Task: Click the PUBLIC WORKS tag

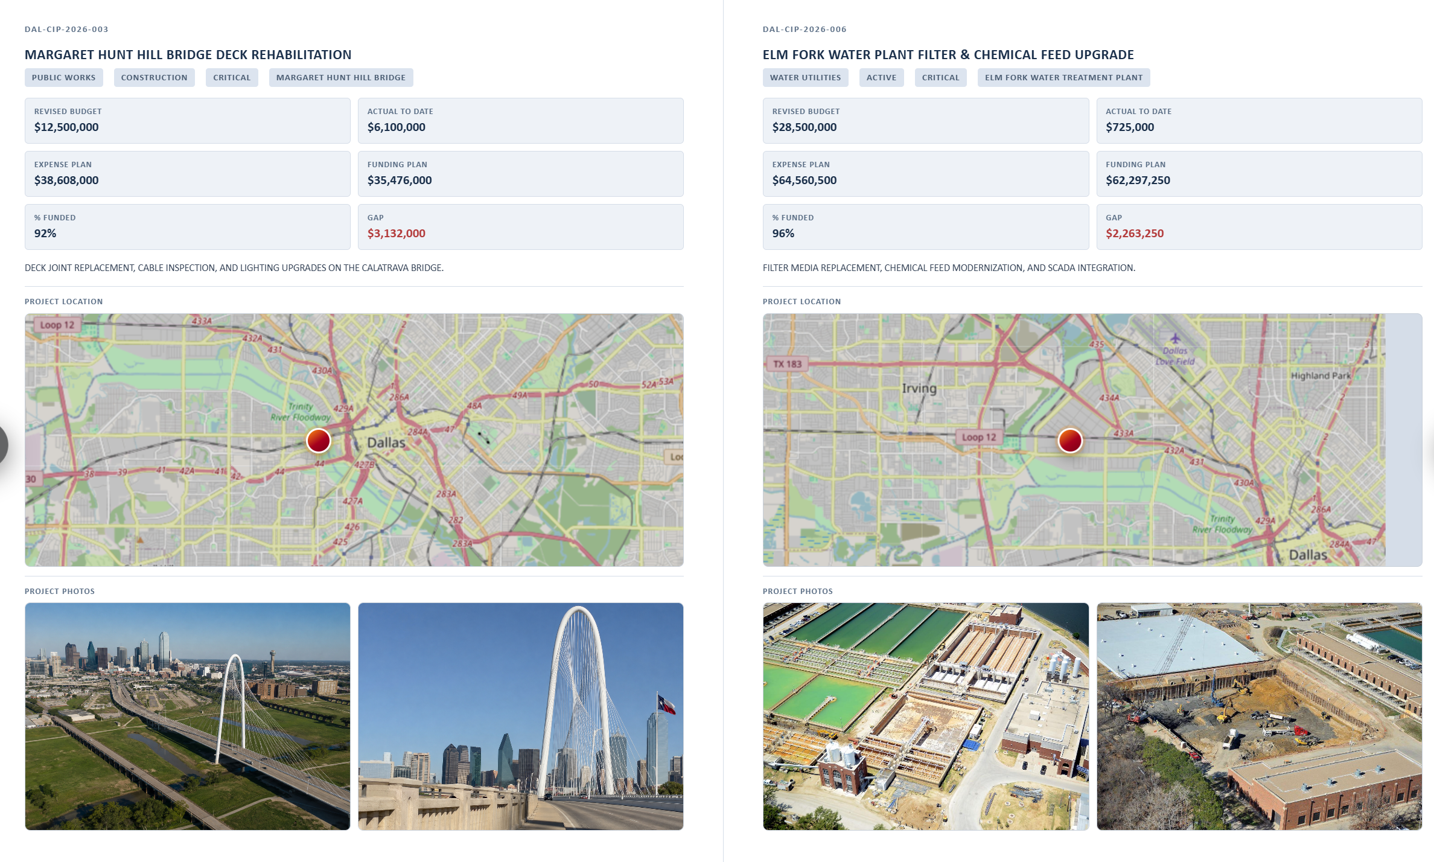Action: coord(63,77)
